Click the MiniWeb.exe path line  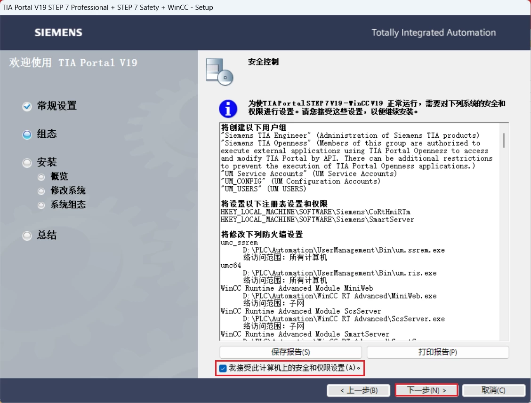(340, 296)
